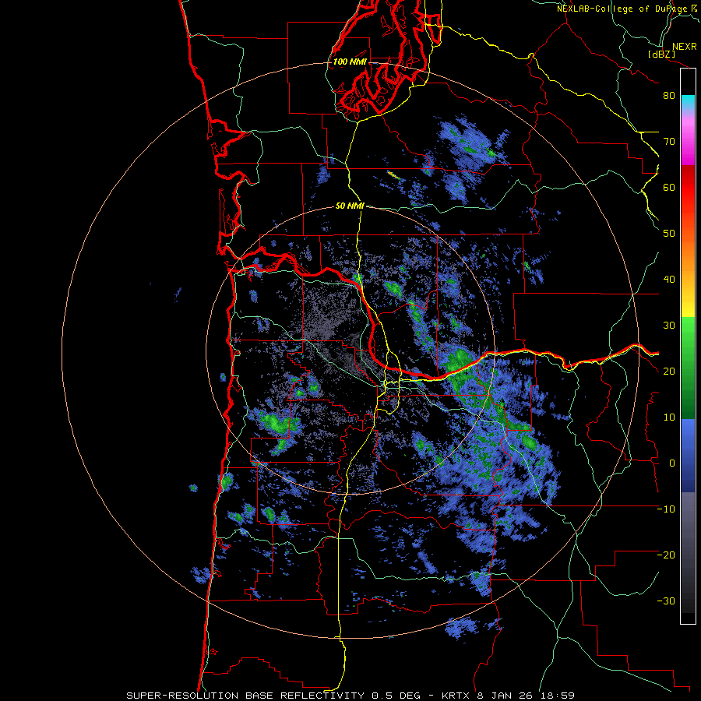Viewport: 701px width, 701px height.
Task: Click the "NEXLAB-College of DuPage" header text
Action: pos(622,9)
